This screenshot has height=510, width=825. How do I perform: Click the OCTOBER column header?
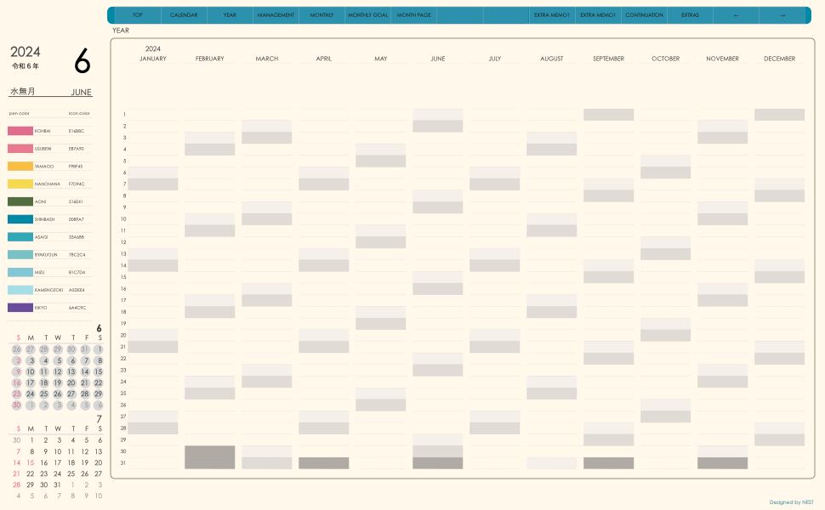[666, 59]
